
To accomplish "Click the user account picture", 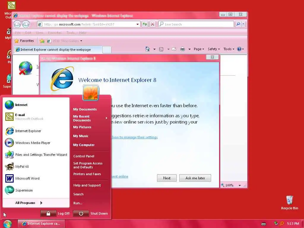I will [91, 93].
